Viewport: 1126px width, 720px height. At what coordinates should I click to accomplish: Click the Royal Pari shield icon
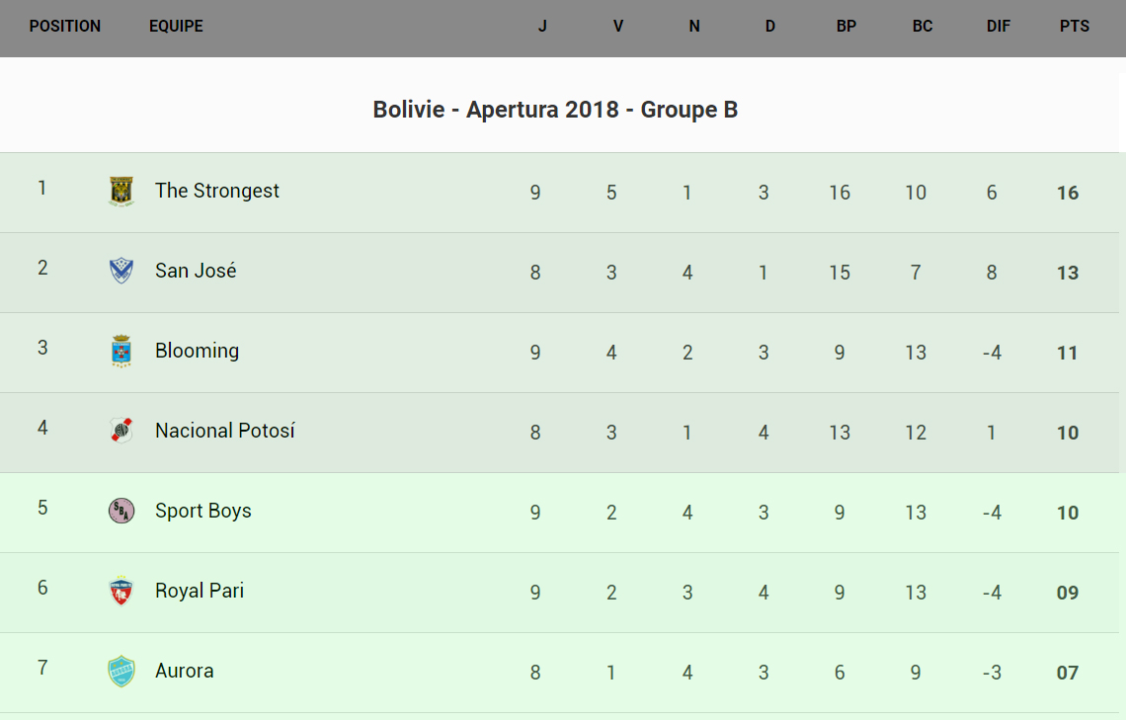(x=121, y=591)
